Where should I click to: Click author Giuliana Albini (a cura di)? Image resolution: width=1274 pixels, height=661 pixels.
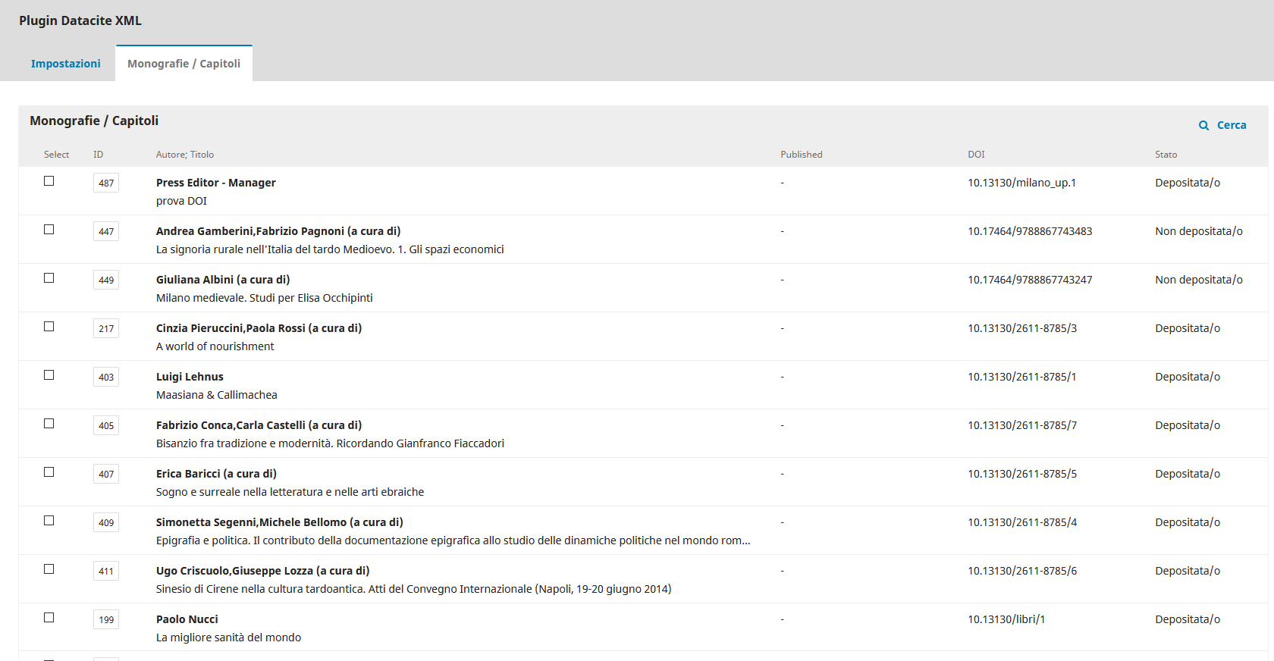tap(223, 280)
